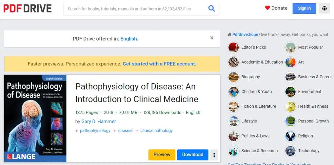The width and height of the screenshot is (334, 165).
Task: Click the magnifying glass search icon
Action: tap(211, 9)
